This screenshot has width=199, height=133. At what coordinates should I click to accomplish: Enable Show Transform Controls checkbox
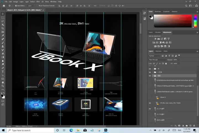pos(37,6)
